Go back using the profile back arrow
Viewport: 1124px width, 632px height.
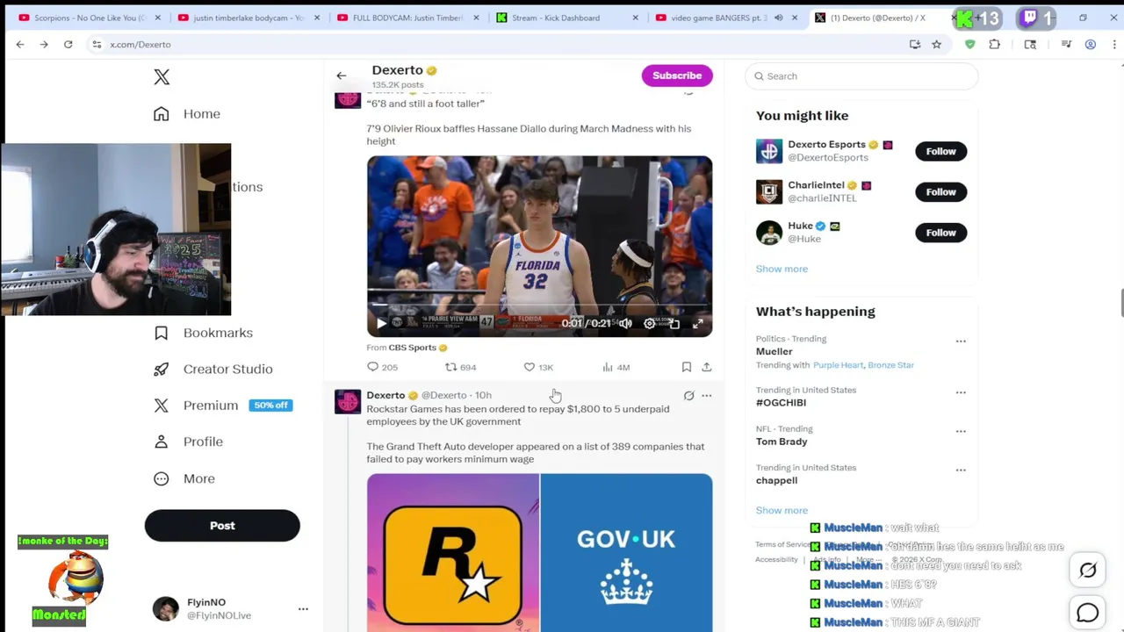(342, 75)
